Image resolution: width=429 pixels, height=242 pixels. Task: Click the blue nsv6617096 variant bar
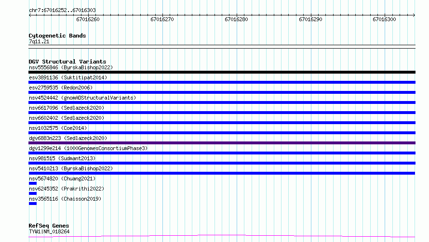tap(222, 113)
